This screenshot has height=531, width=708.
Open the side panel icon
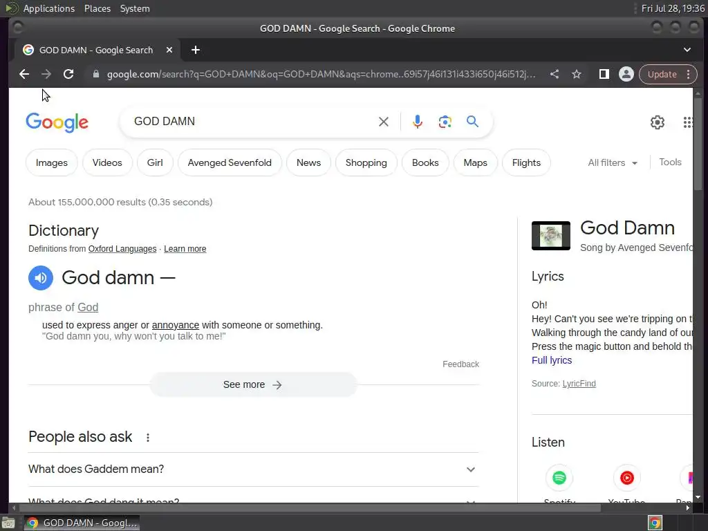click(x=604, y=74)
